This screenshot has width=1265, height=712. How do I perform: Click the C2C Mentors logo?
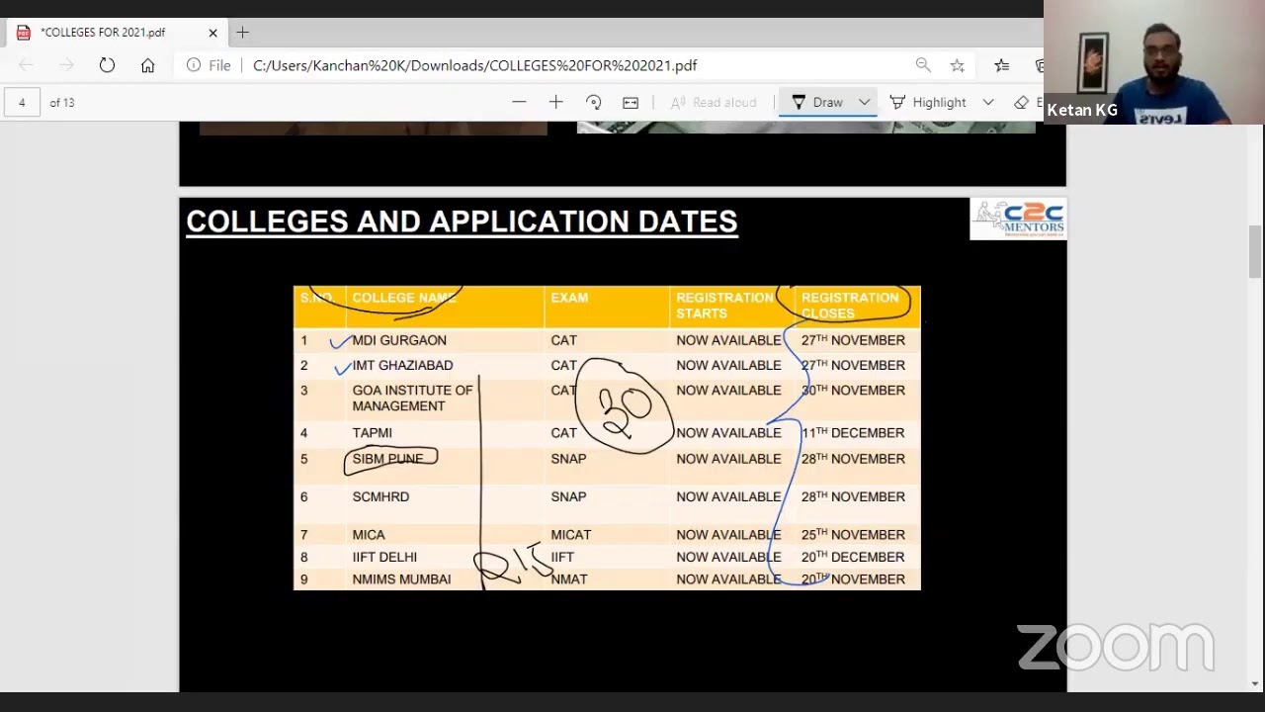[1018, 219]
